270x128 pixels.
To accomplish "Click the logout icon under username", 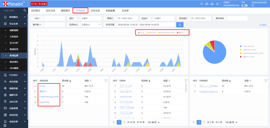I will coord(253,5).
